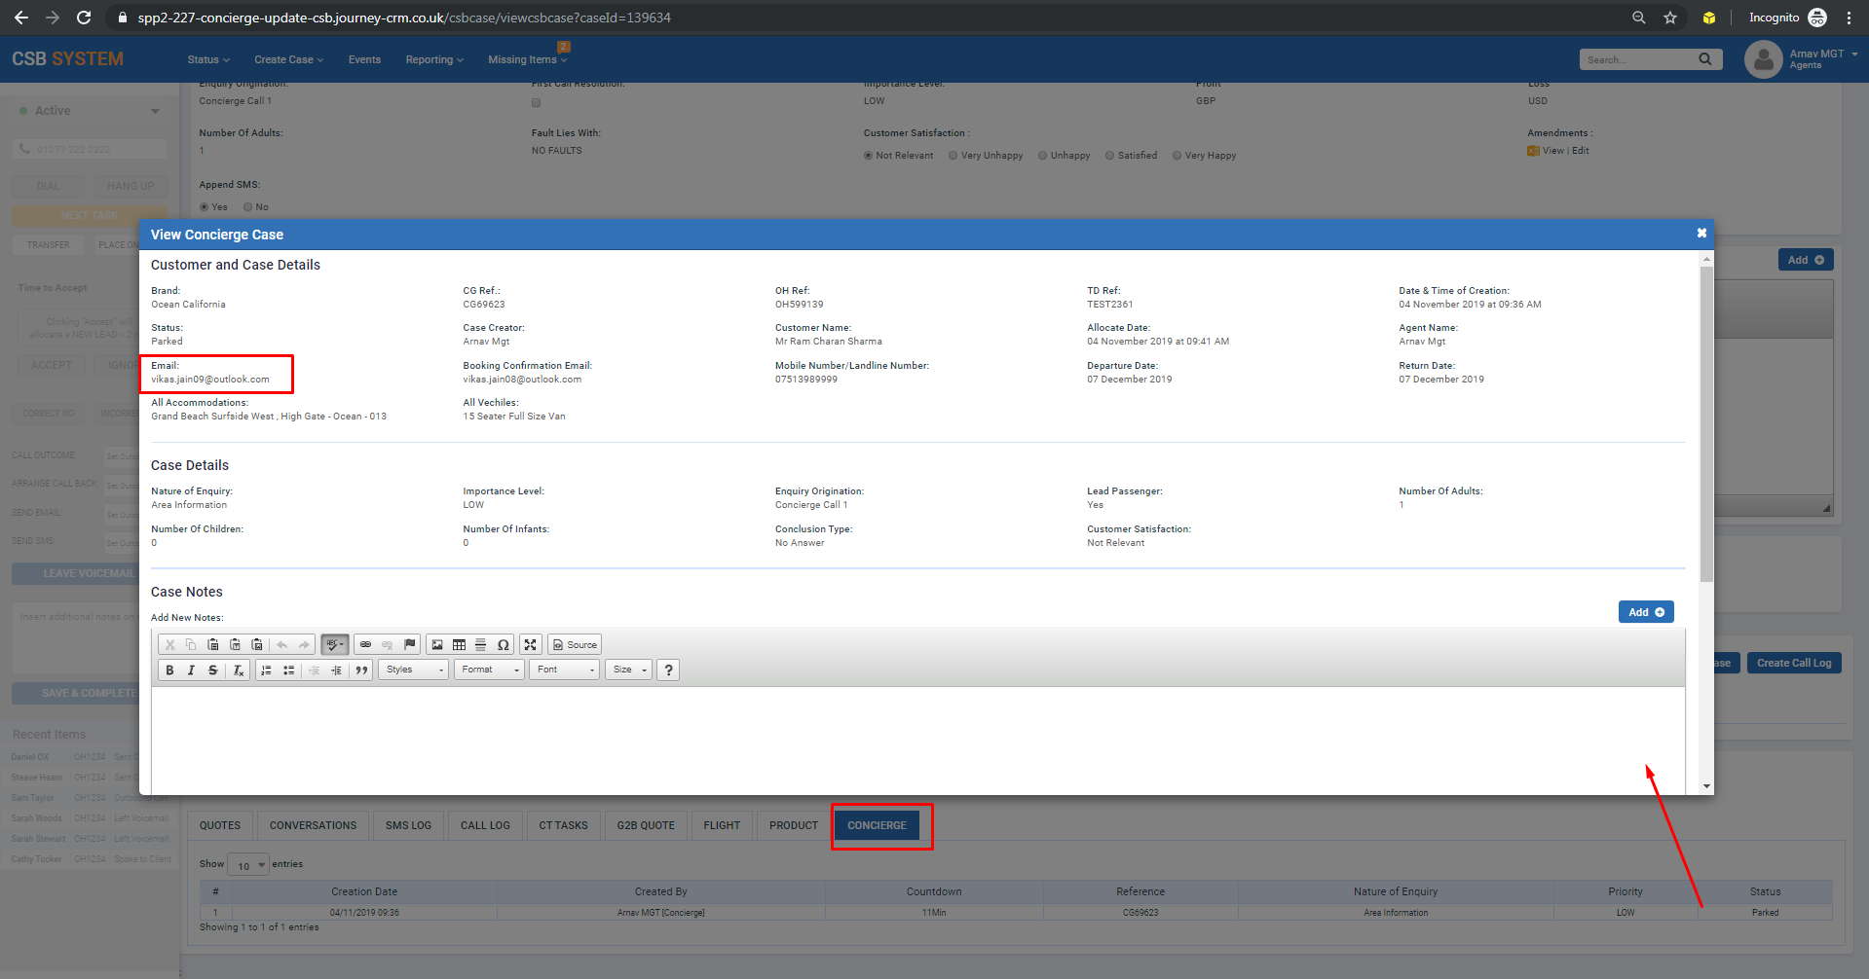
Task: Toggle bold formatting in notes editor
Action: pos(169,670)
